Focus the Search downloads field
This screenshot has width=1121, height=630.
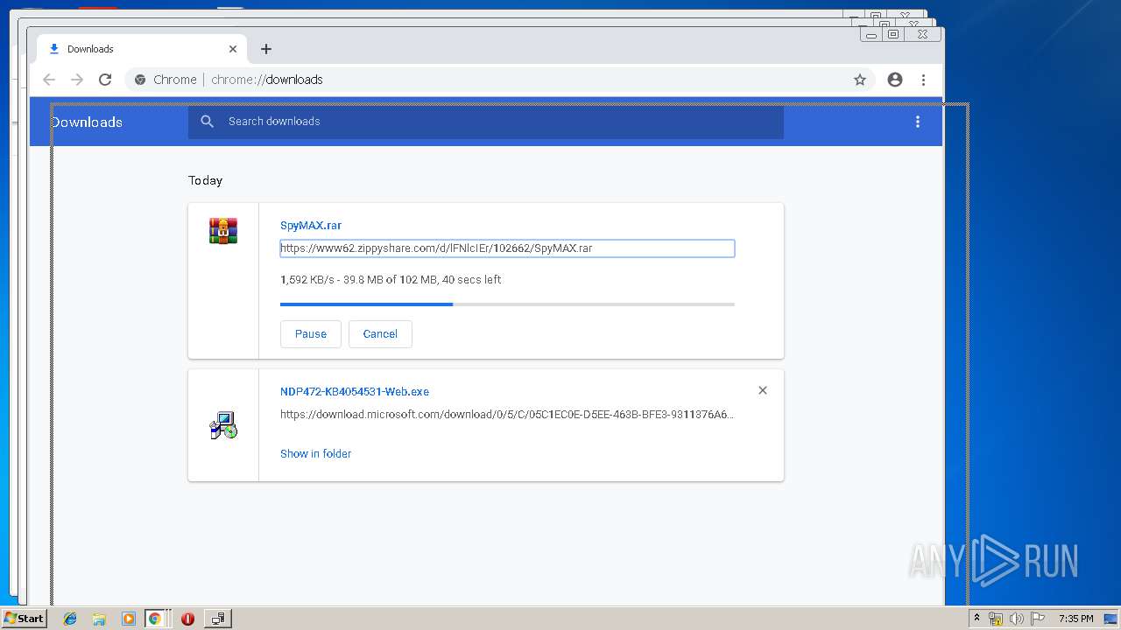pyautogui.click(x=486, y=122)
